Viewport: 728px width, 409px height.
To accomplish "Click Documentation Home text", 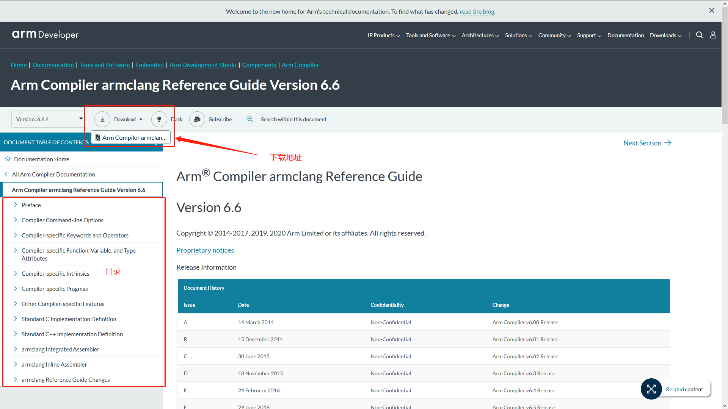I will pyautogui.click(x=42, y=159).
